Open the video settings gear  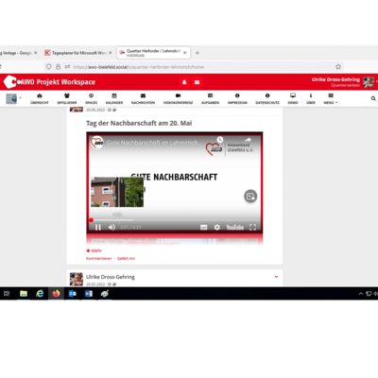(217, 227)
